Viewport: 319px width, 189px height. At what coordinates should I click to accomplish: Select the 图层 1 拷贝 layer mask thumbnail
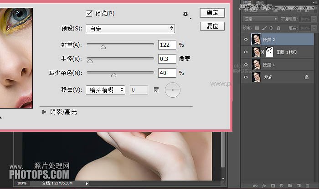269,52
